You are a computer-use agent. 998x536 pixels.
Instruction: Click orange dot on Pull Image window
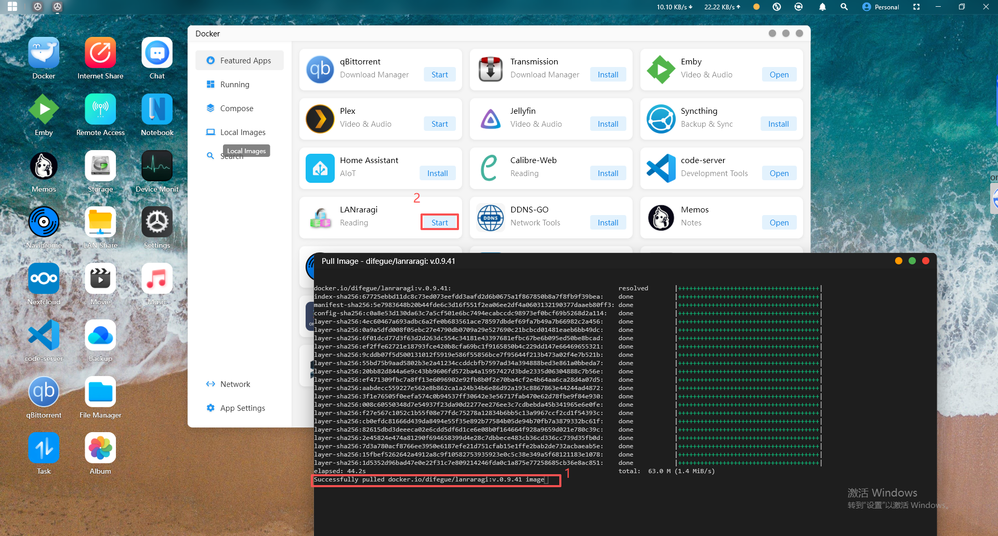(898, 261)
